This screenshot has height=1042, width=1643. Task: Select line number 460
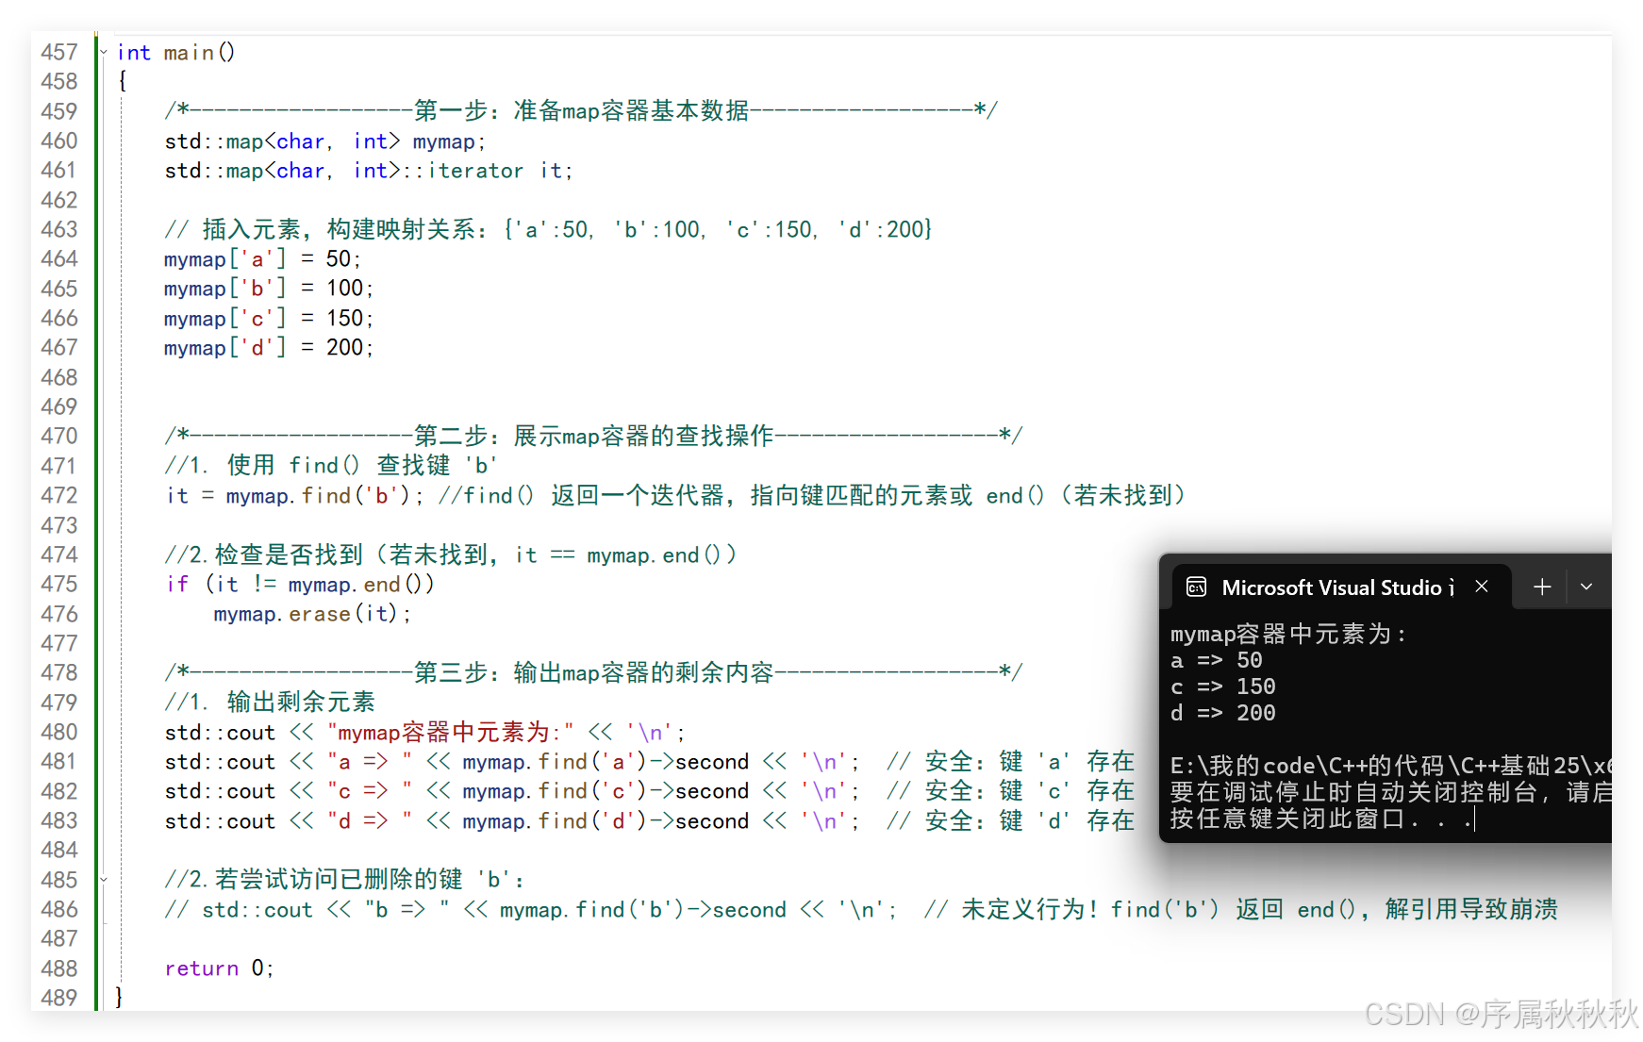tap(59, 141)
